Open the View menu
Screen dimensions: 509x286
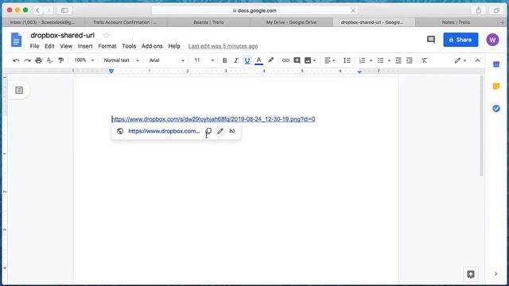click(66, 46)
